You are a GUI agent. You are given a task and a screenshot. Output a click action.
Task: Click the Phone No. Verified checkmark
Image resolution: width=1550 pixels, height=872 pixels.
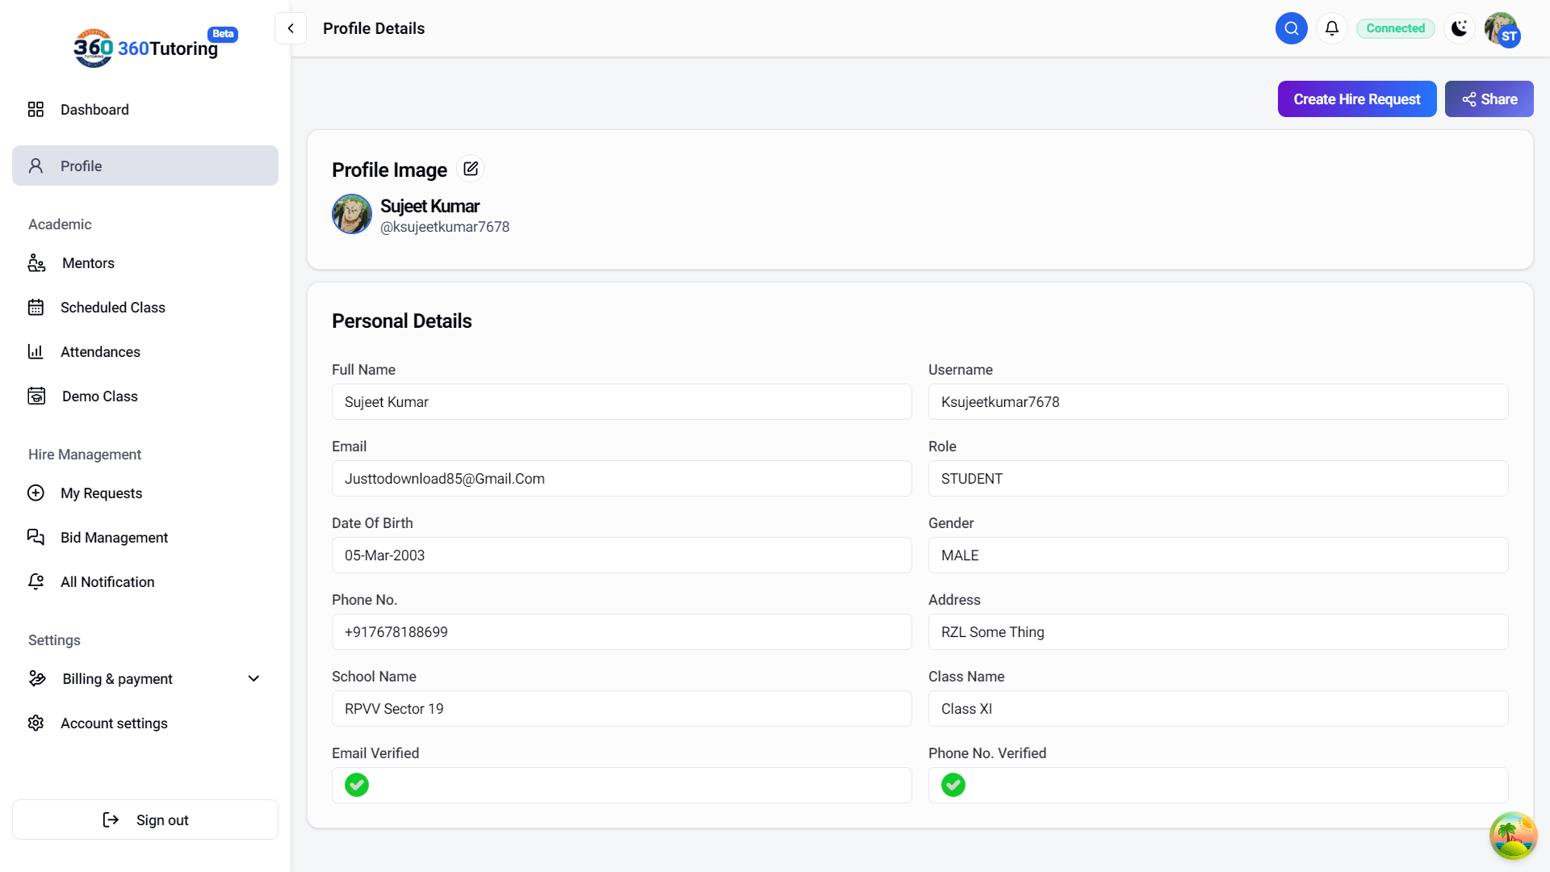coord(953,785)
